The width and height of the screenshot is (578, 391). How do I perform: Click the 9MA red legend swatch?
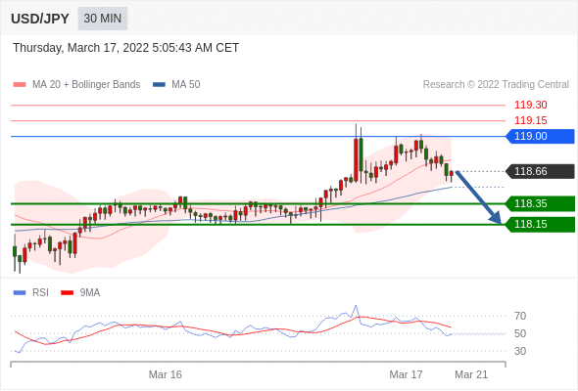[67, 293]
